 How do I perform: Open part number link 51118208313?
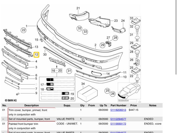(118, 110)
